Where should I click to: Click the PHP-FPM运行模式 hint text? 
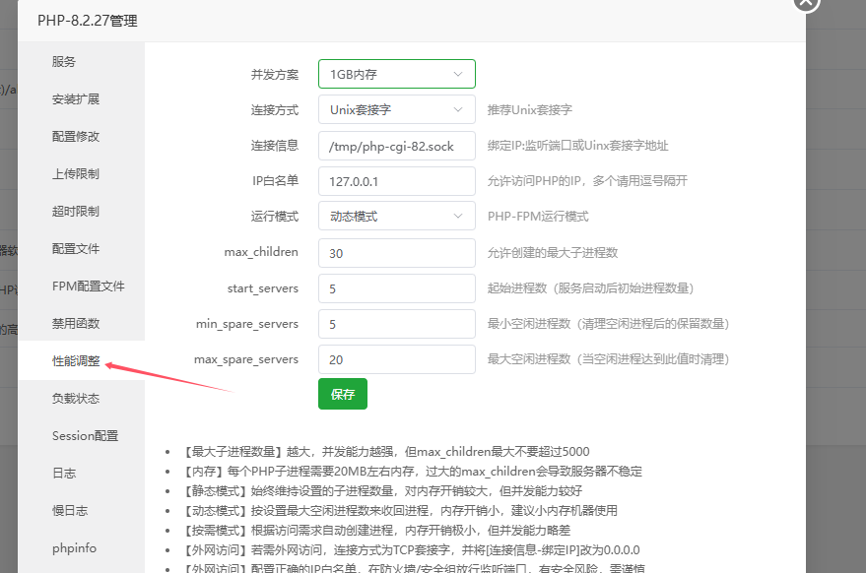[x=538, y=217]
